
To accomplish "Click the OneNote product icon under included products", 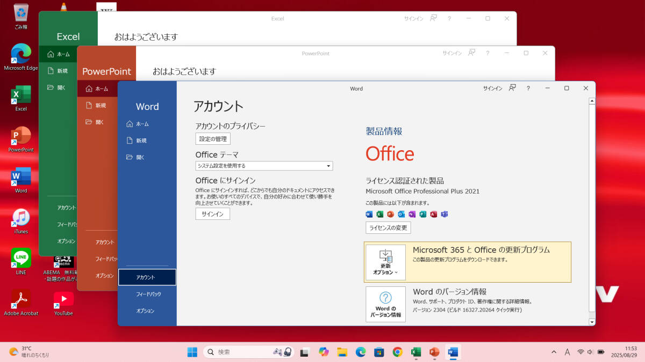I will point(412,214).
